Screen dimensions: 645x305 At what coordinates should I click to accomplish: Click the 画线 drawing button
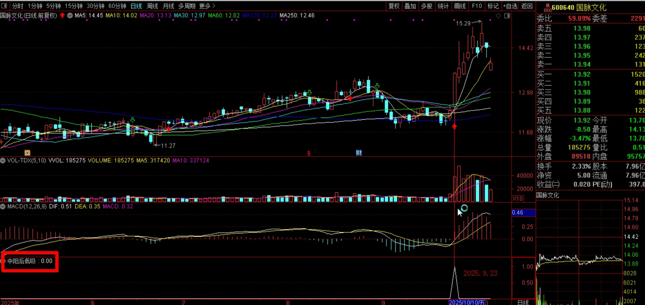tap(460, 6)
